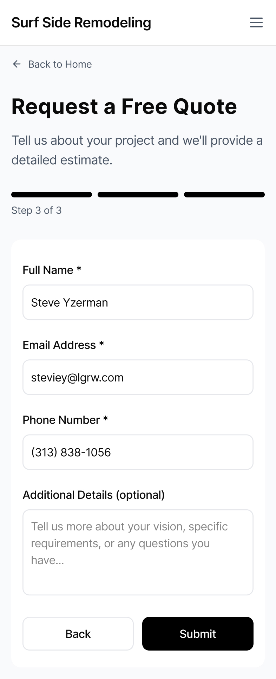Click the Surf Side Remodeling site title
The width and height of the screenshot is (276, 679).
81,22
